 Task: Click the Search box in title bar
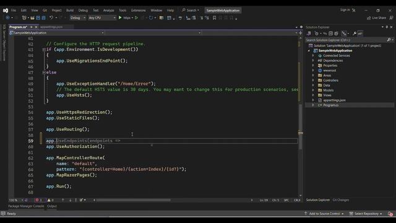tap(191, 11)
